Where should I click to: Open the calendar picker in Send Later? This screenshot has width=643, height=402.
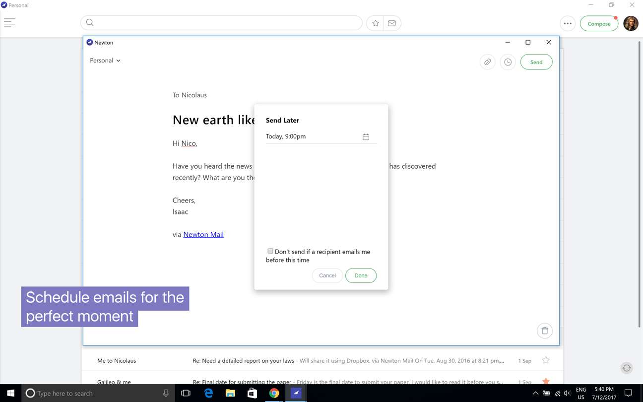pos(366,136)
